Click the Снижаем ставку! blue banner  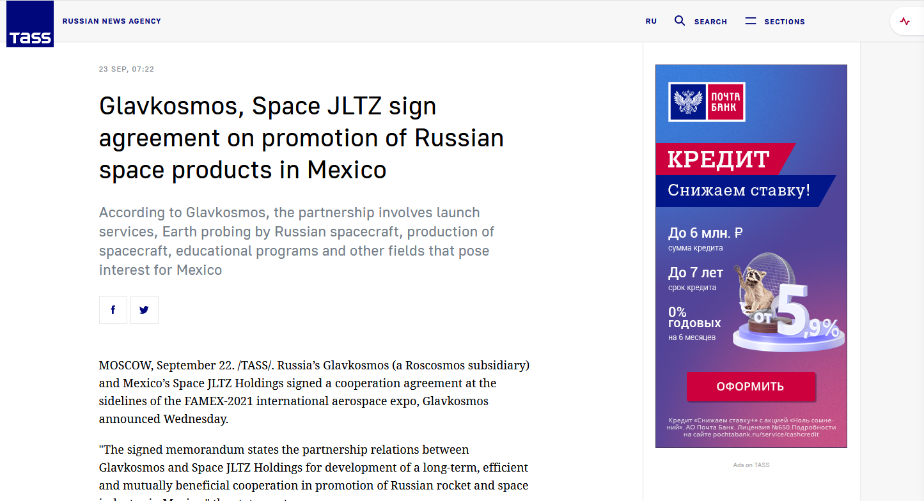(x=739, y=190)
